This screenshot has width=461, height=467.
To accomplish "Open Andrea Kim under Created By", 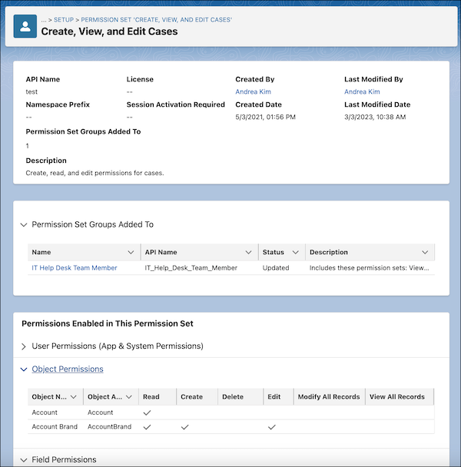I will pyautogui.click(x=253, y=91).
